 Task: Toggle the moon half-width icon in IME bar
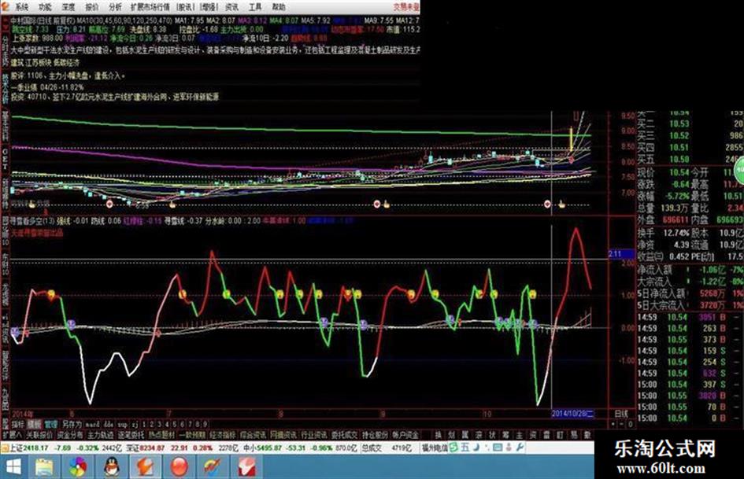coord(476,448)
